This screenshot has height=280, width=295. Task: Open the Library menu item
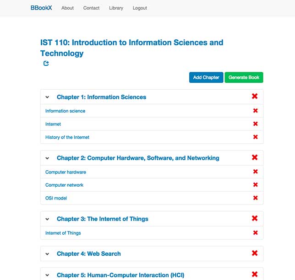click(116, 8)
